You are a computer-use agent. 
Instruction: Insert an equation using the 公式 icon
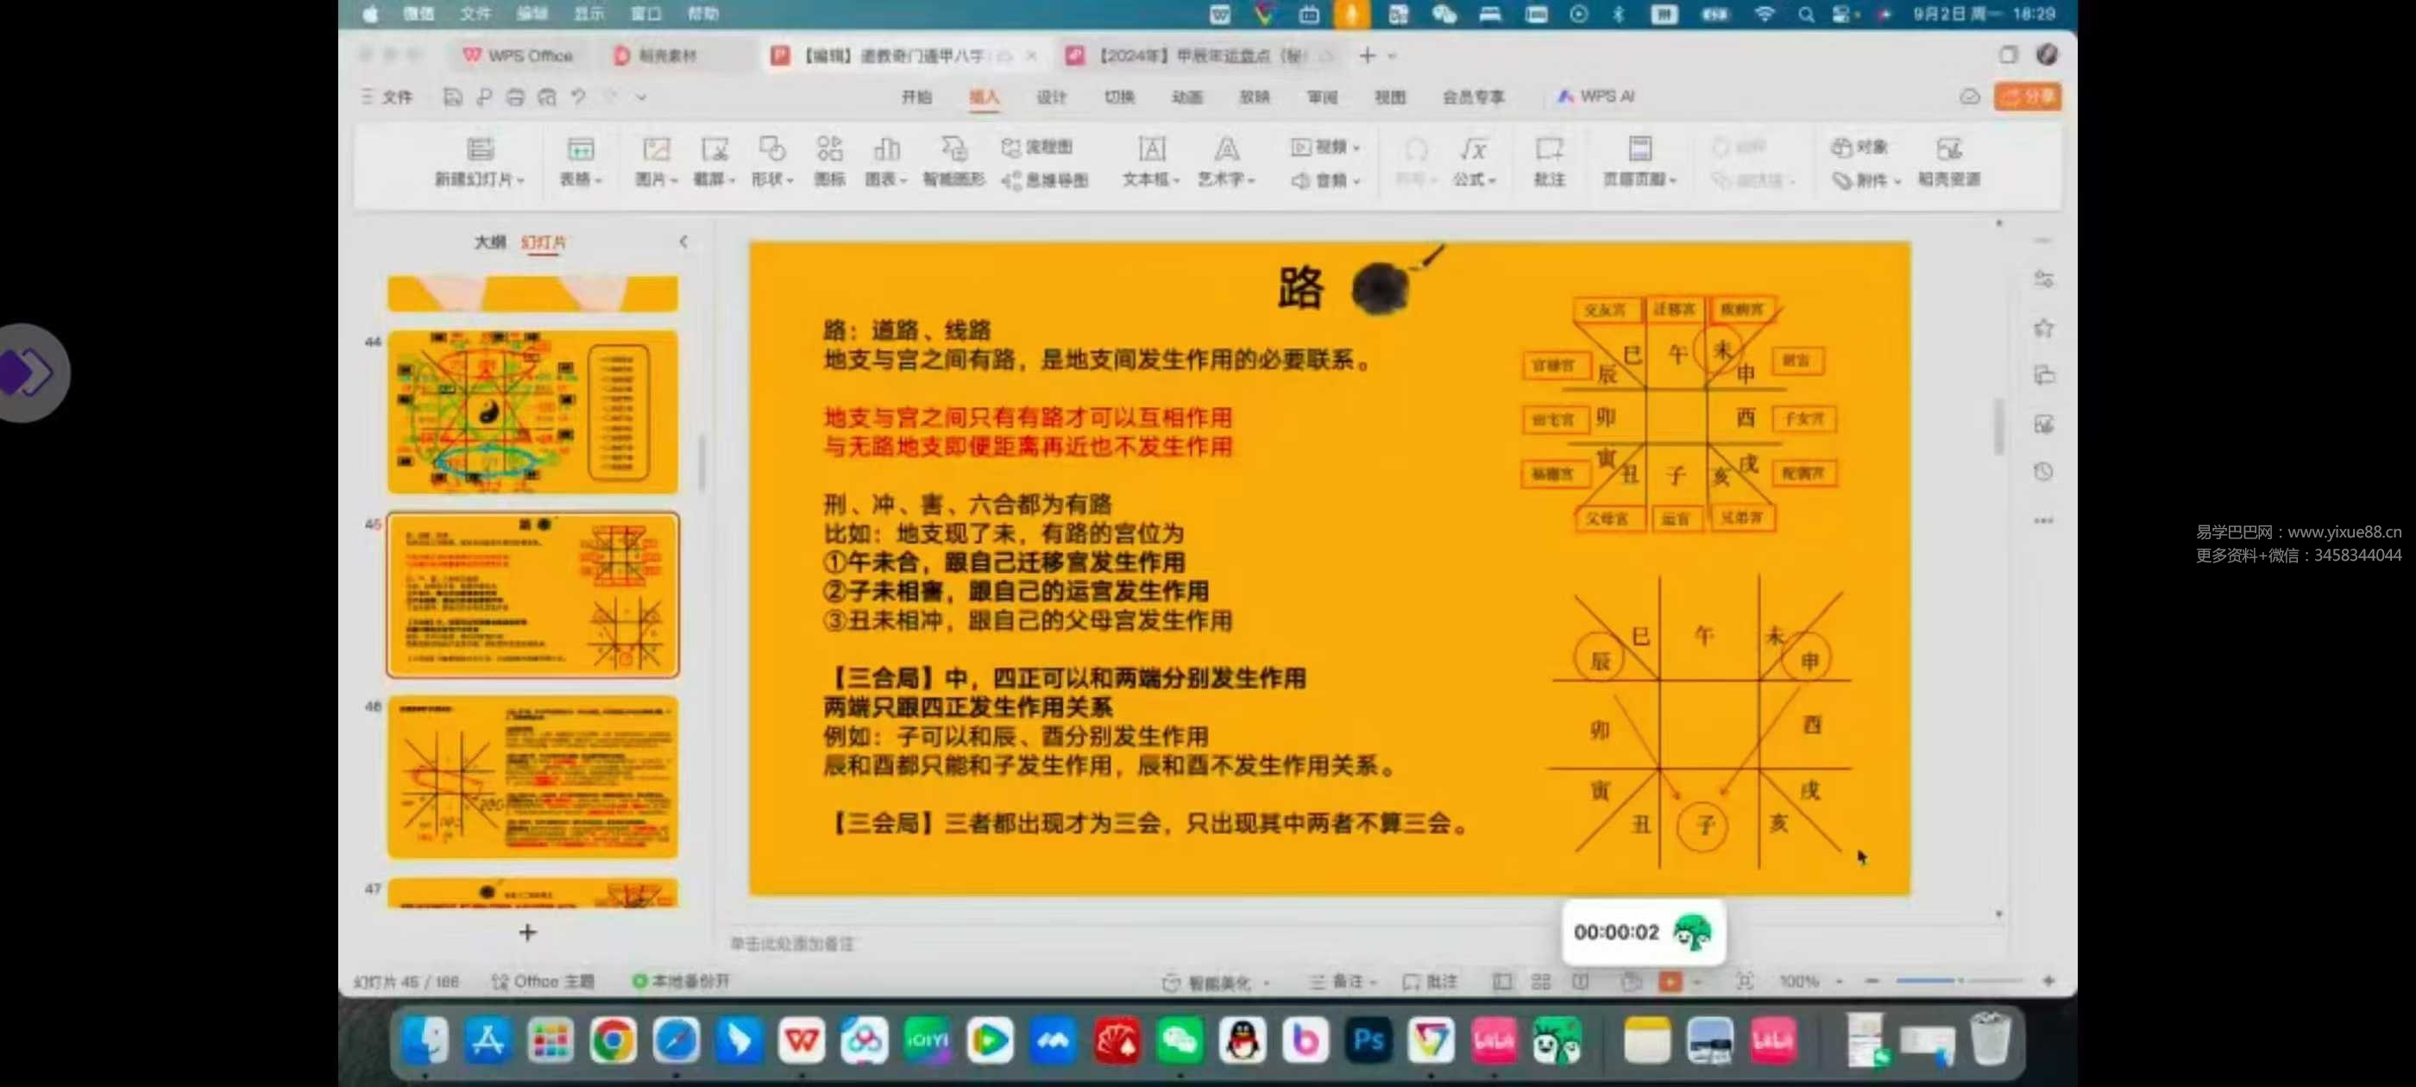pos(1474,162)
